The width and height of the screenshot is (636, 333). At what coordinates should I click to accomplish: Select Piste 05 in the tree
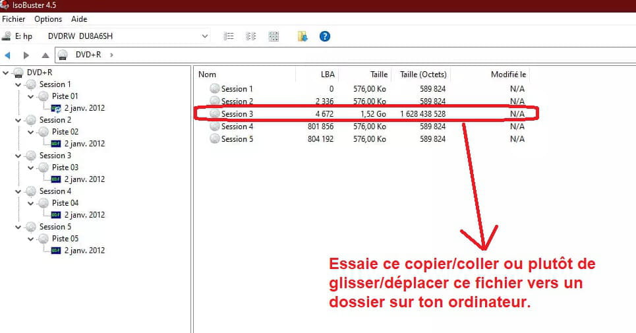click(65, 239)
